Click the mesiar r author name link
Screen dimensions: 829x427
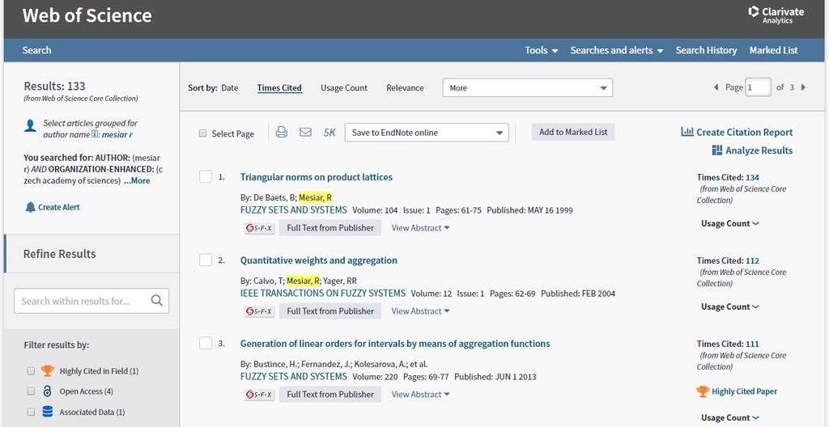click(x=117, y=135)
